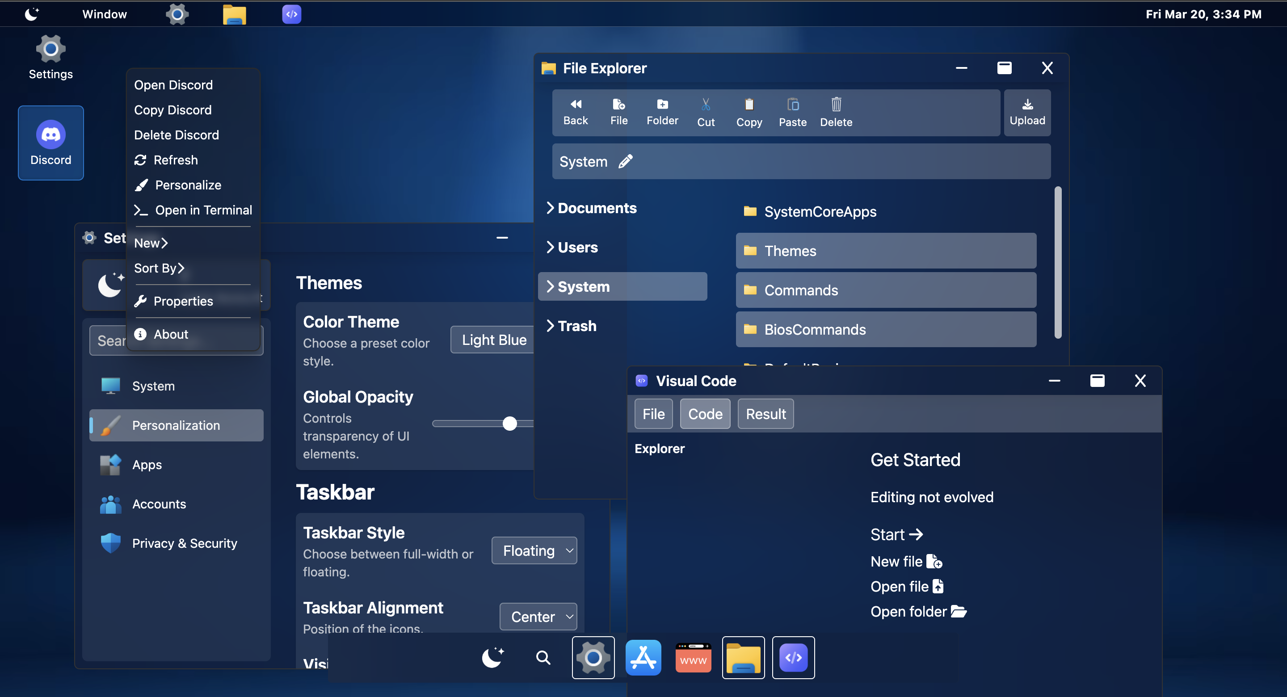Choose Delete Discord from context menu
Screen dimensions: 1287x697
coord(177,135)
